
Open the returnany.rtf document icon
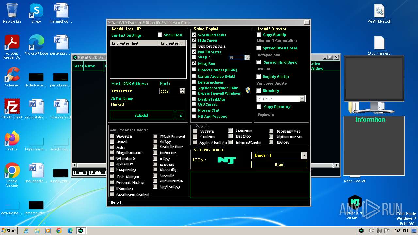(x=61, y=109)
